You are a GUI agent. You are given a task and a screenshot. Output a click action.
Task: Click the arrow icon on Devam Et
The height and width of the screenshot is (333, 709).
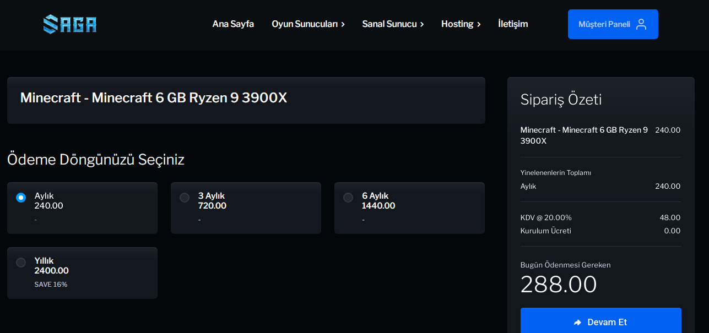click(577, 323)
